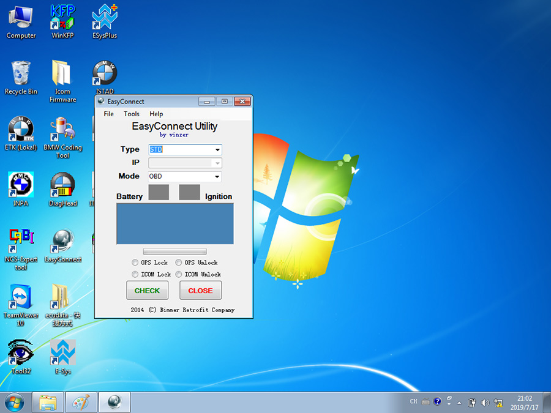Select the TeamViewer 10 shortcut
Screen dimensions: 551x413
coord(21,305)
